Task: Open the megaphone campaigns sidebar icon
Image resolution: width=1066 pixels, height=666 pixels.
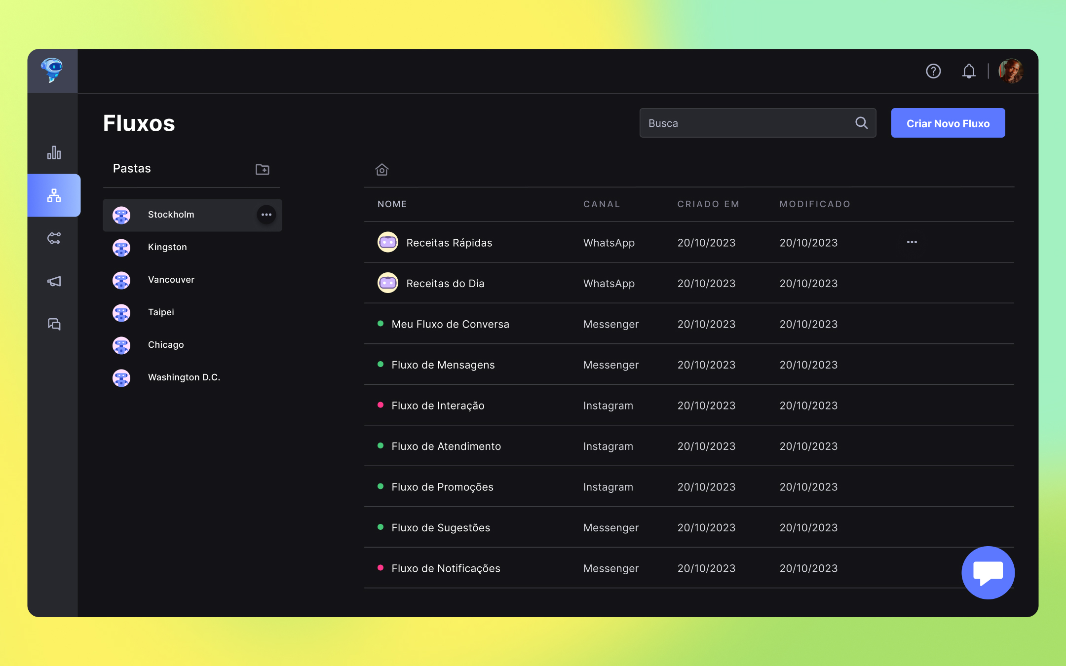Action: [x=54, y=281]
